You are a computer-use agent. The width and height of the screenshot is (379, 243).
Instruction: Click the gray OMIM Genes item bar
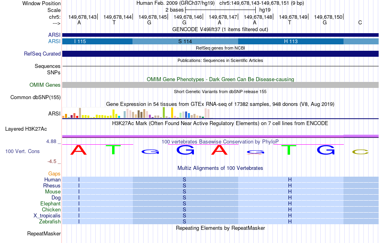pos(221,85)
